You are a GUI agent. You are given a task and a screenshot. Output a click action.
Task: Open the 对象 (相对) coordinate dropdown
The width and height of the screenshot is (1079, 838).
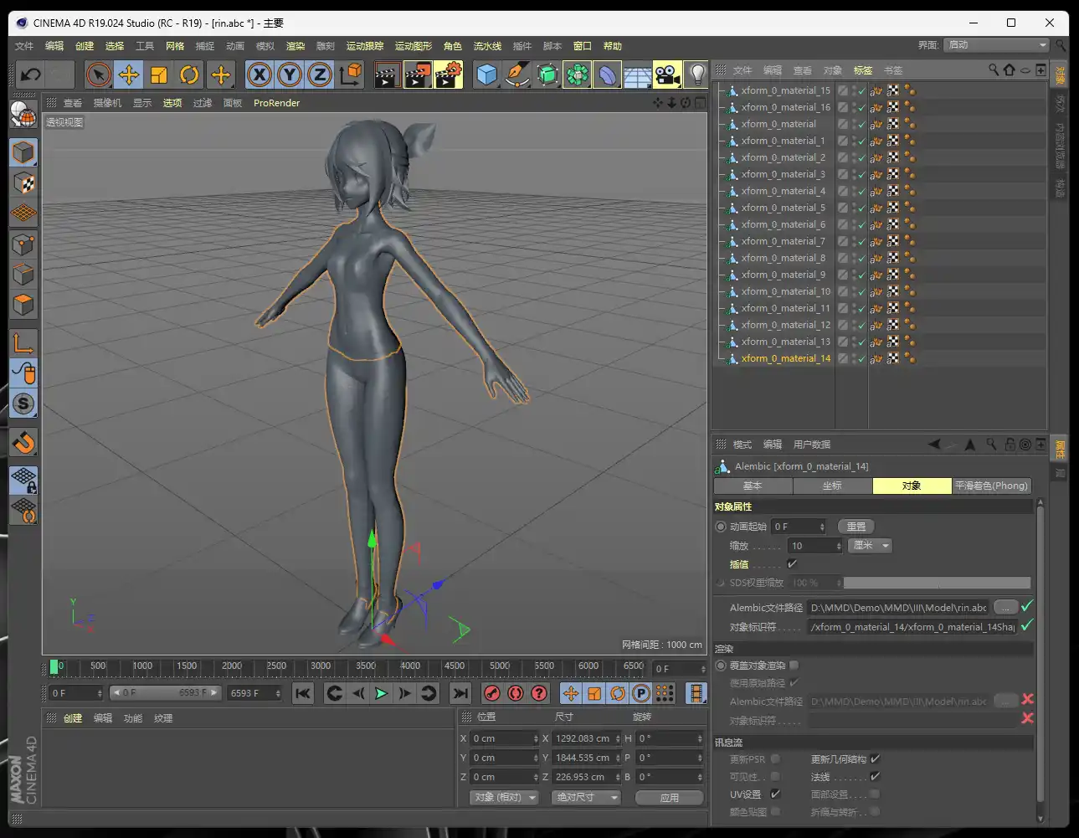pos(504,797)
